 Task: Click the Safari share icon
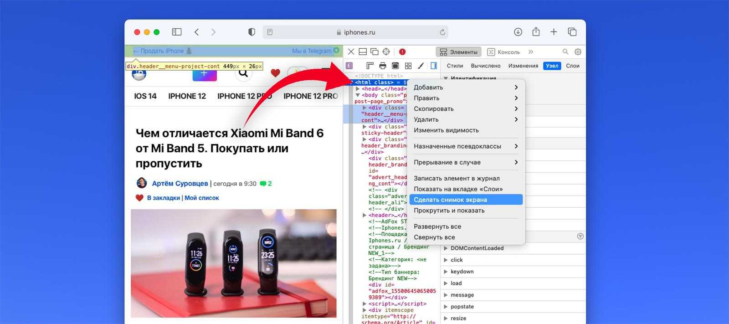536,32
